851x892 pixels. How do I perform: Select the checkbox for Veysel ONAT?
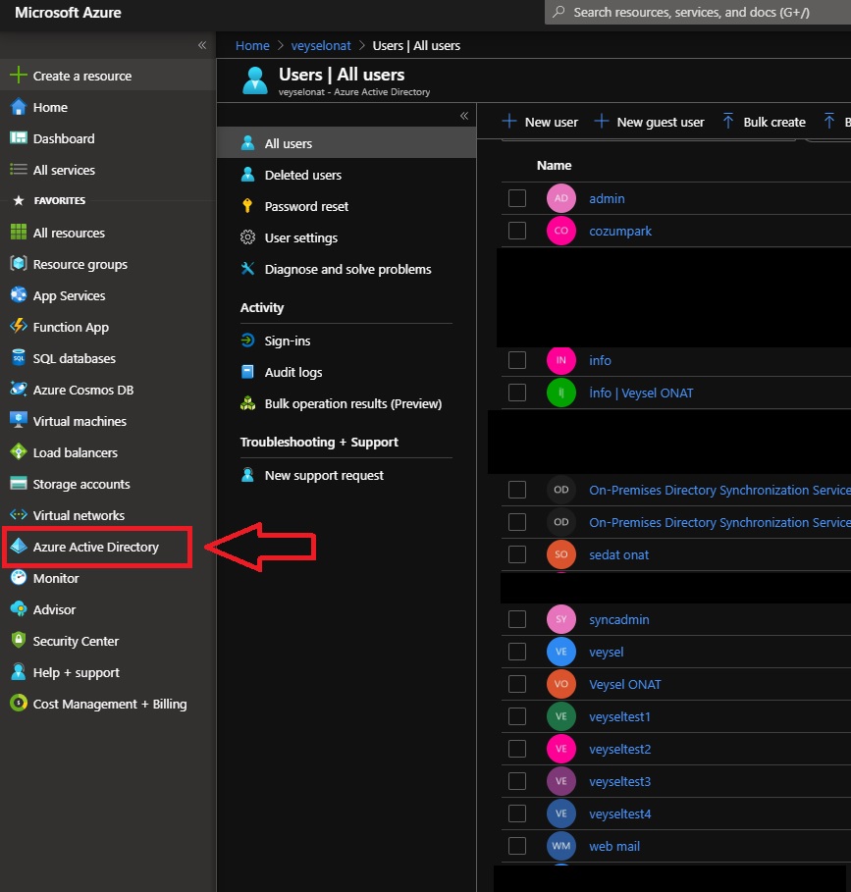[517, 684]
